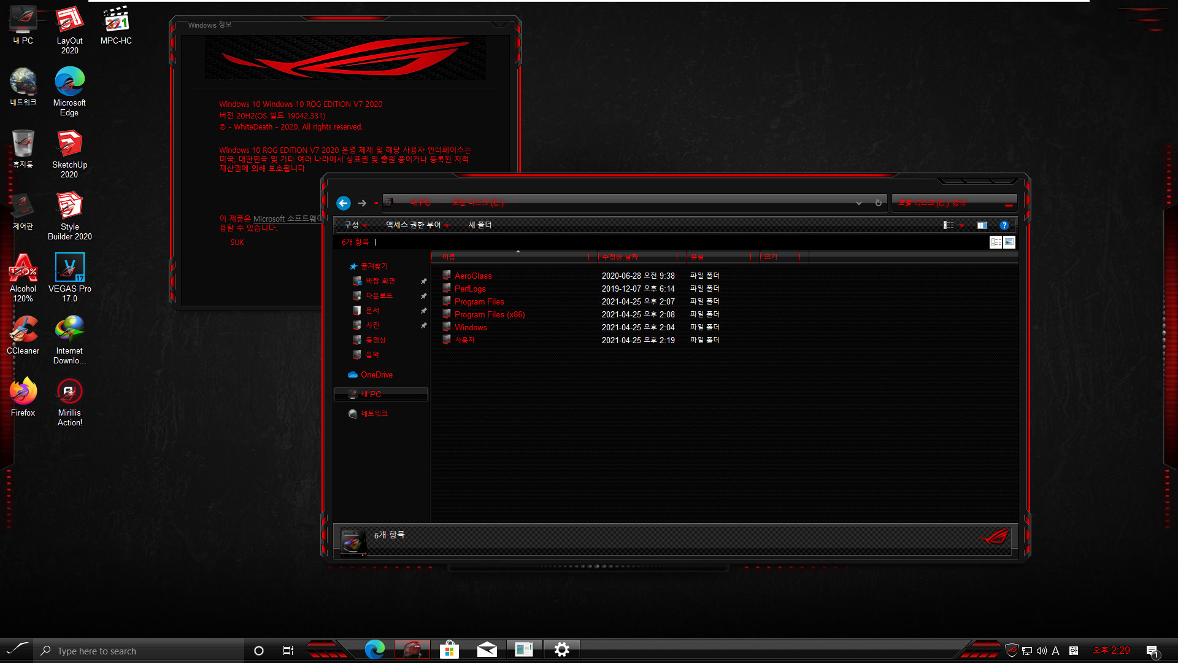Open the 내 PC desktop icon
The width and height of the screenshot is (1178, 663).
click(x=23, y=25)
